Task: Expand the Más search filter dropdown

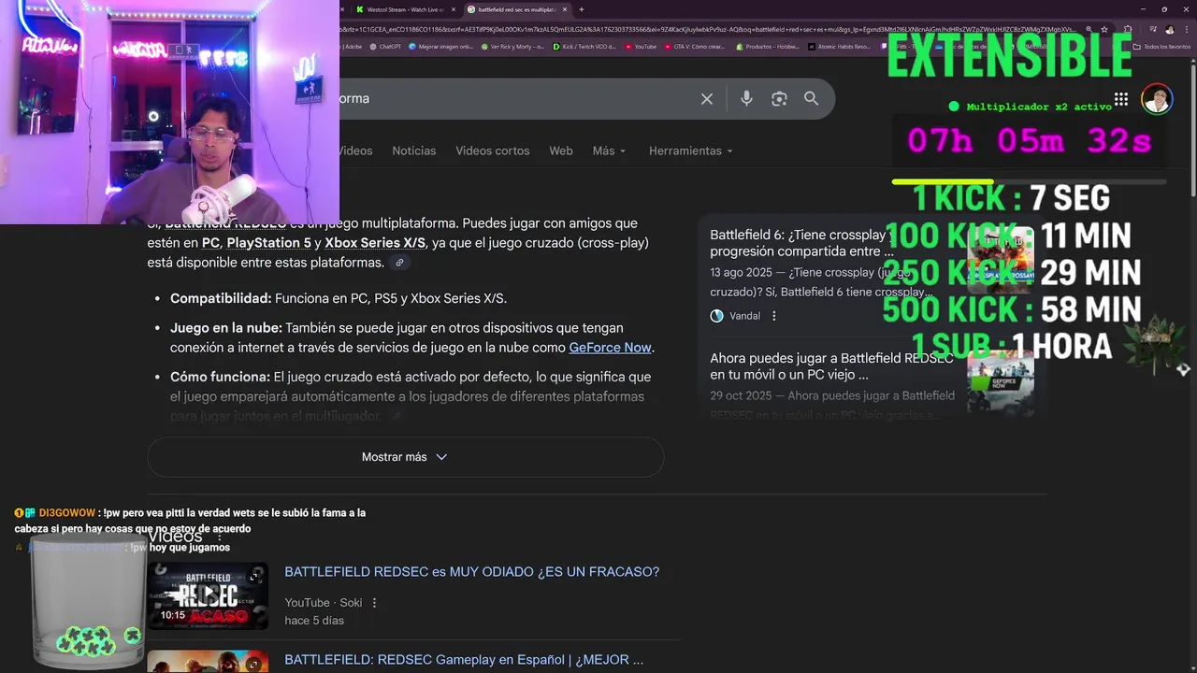Action: pos(609,150)
